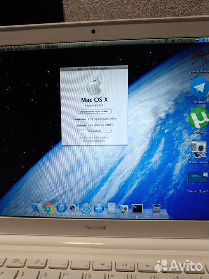
Task: Open the Trash in the Dock
Action: (x=157, y=209)
